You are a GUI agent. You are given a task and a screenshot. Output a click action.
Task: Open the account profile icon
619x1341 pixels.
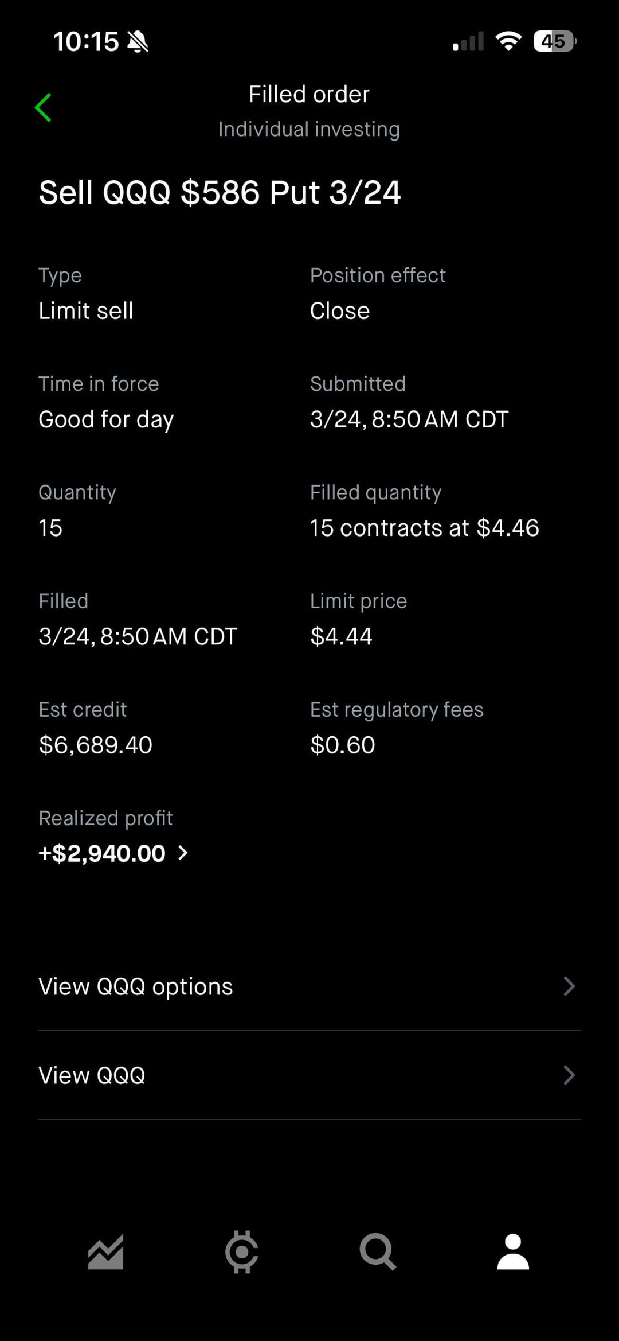tap(513, 1251)
